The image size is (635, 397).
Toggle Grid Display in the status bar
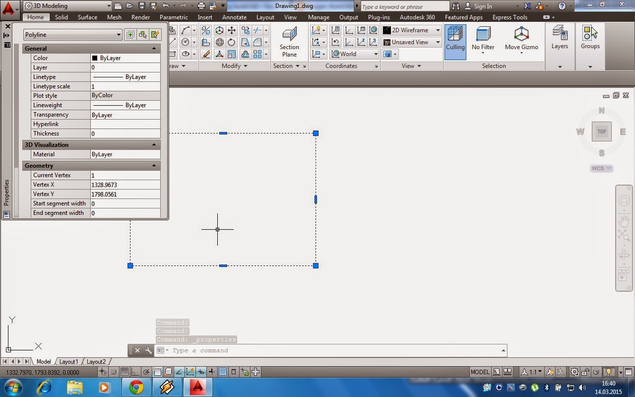point(125,372)
